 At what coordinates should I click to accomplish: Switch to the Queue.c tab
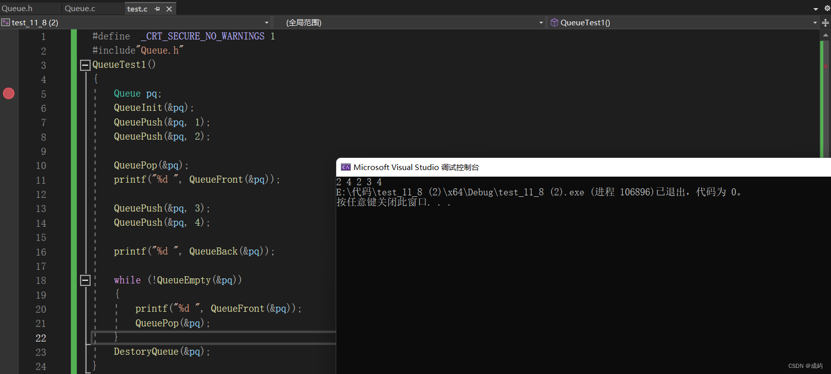tap(80, 9)
